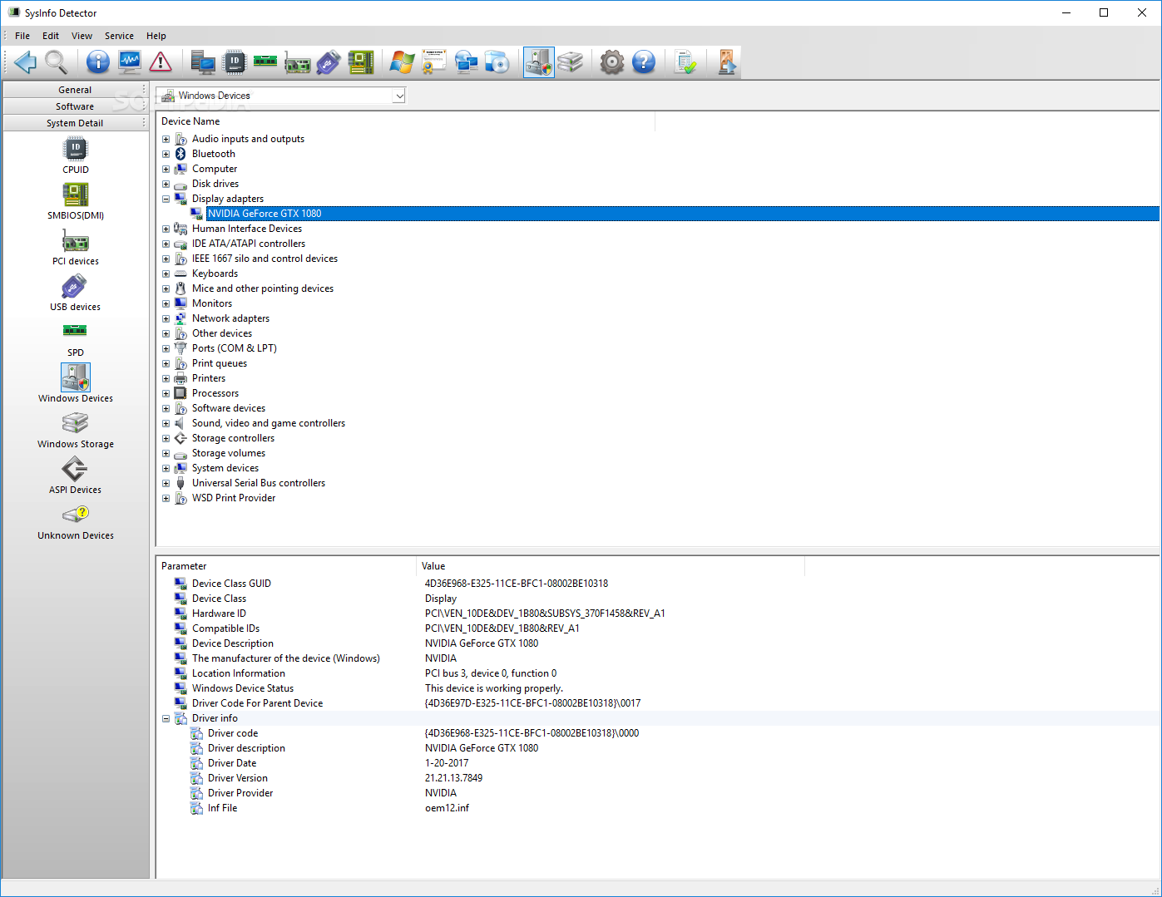Viewport: 1162px width, 897px height.
Task: Open SMBIOS(DMI) in the sidebar
Action: pos(76,201)
